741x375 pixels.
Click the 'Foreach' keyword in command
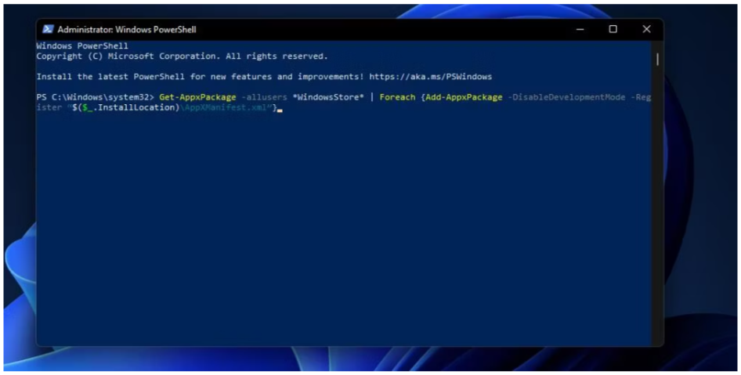tap(397, 97)
